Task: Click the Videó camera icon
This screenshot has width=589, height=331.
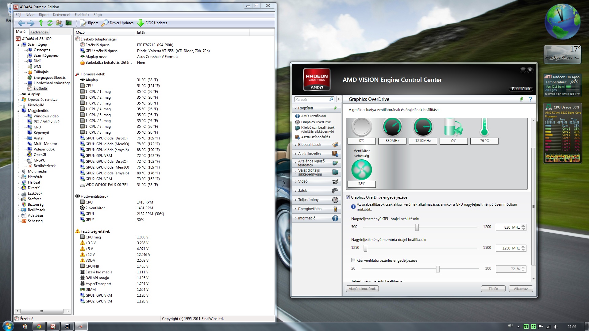Action: tap(335, 181)
